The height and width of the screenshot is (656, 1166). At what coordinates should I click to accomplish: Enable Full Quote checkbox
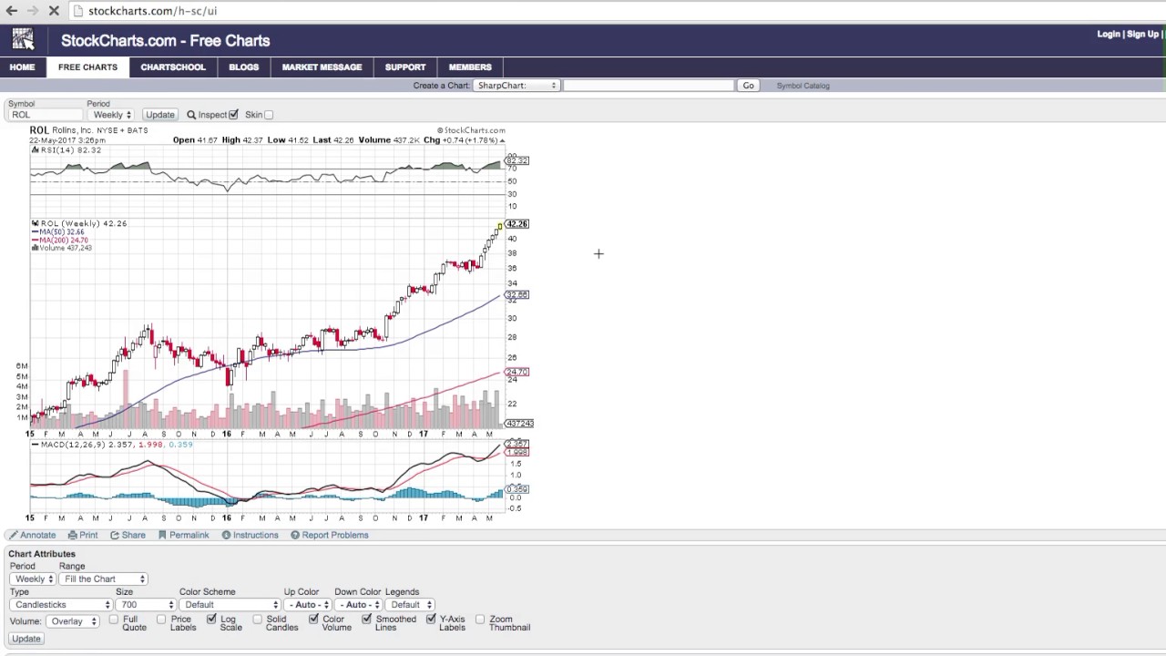[114, 620]
